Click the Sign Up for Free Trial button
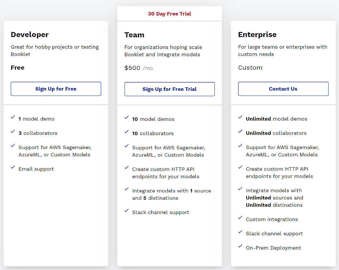The height and width of the screenshot is (270, 339). [169, 89]
